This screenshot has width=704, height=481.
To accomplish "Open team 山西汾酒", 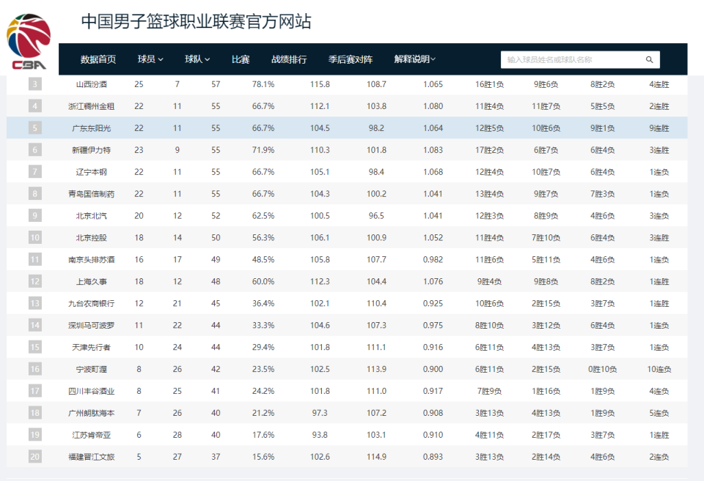I will click(x=92, y=84).
